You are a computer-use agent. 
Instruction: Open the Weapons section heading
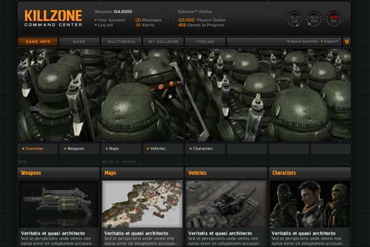click(31, 173)
